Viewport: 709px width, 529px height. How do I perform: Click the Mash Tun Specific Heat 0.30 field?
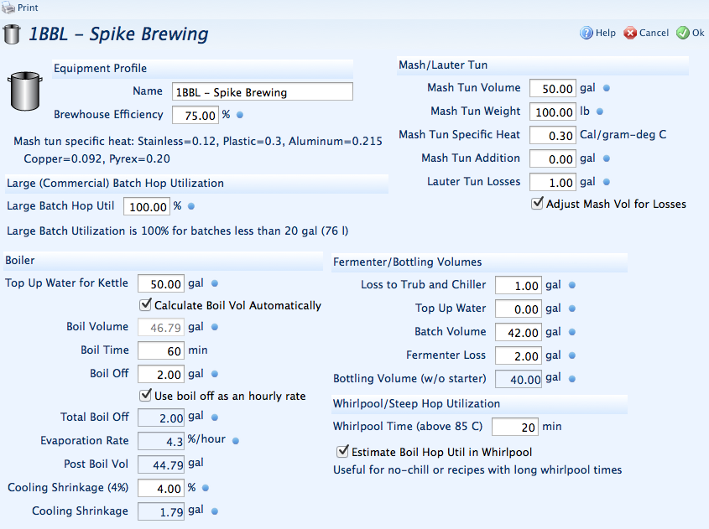pos(553,135)
